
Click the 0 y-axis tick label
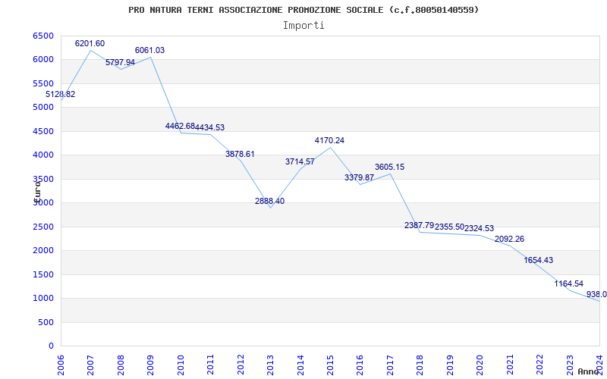tap(51, 346)
